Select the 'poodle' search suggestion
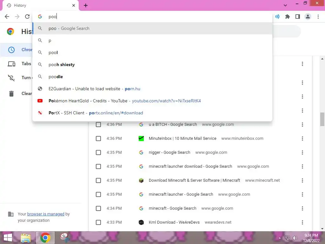 click(x=152, y=77)
